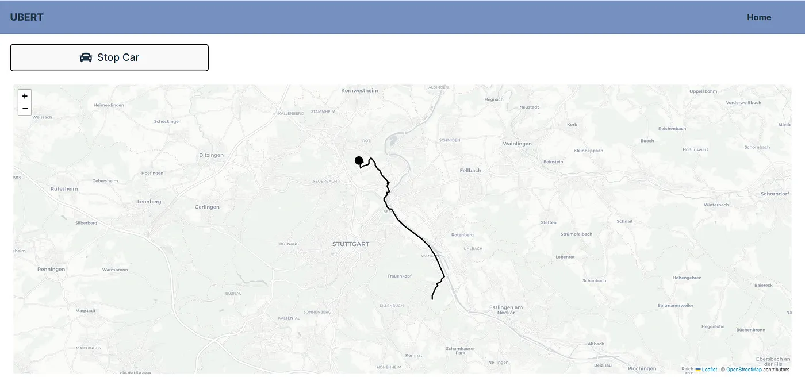The width and height of the screenshot is (805, 381).
Task: Click the UBERT brand logo
Action: pos(26,17)
